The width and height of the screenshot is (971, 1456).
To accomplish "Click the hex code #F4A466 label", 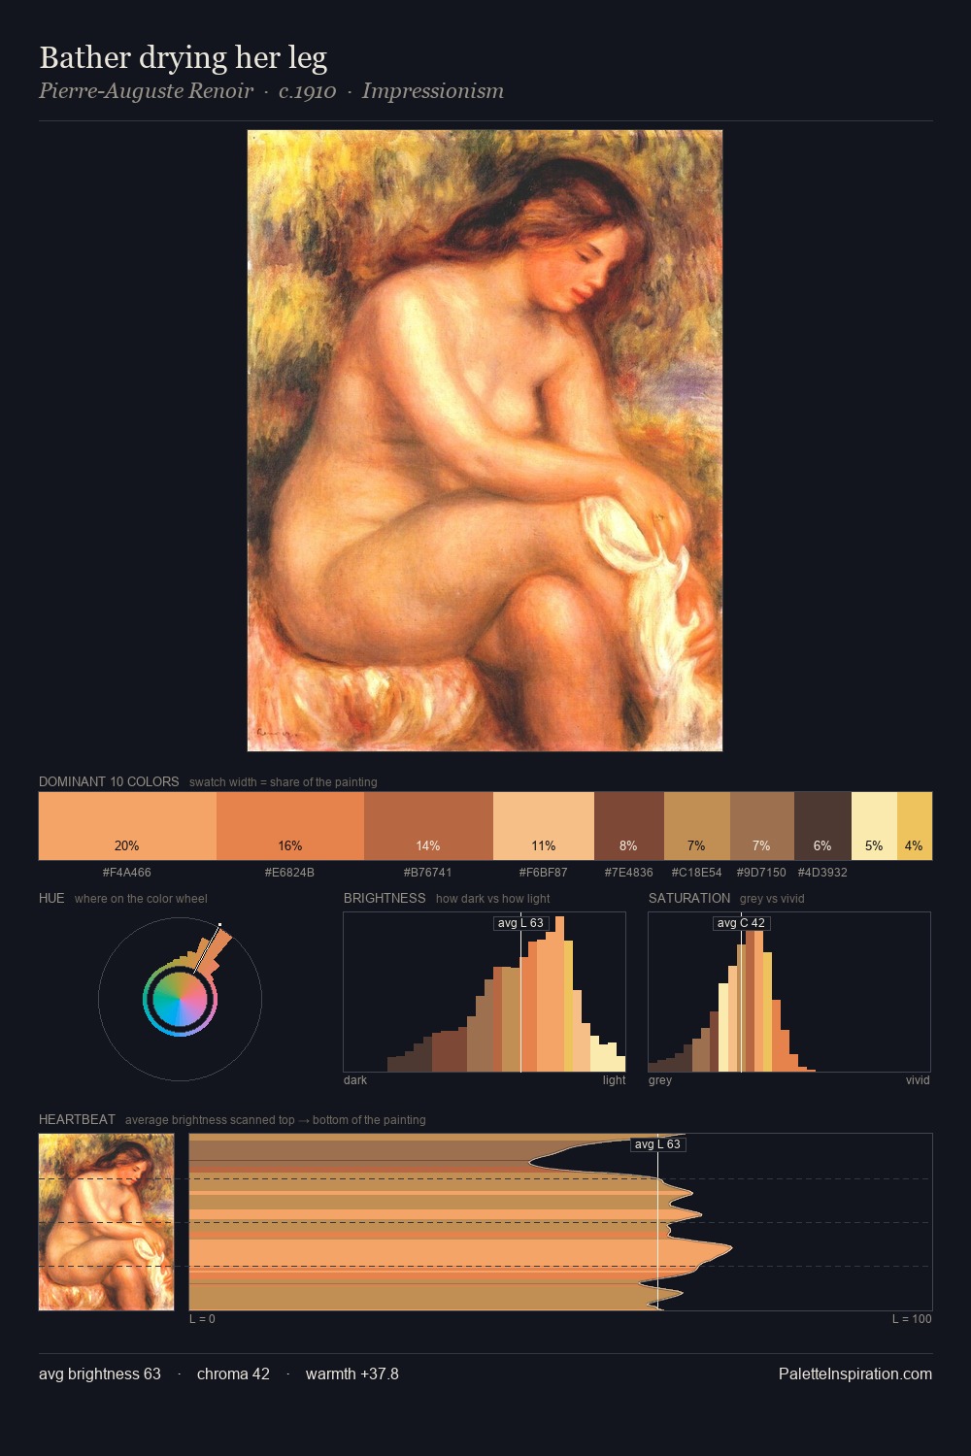I will (127, 873).
